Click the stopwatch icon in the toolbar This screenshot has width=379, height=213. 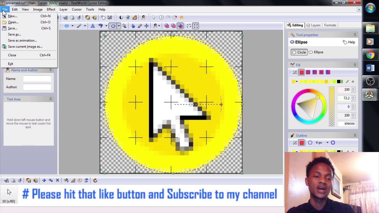pyautogui.click(x=161, y=17)
